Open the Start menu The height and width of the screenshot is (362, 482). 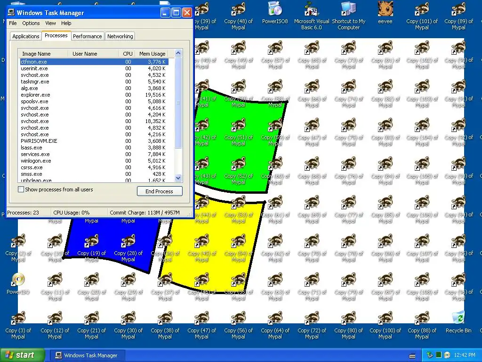pyautogui.click(x=23, y=355)
